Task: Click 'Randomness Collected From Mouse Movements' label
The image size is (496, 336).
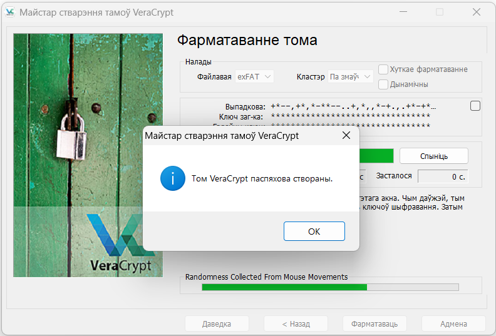Action: pos(266,277)
